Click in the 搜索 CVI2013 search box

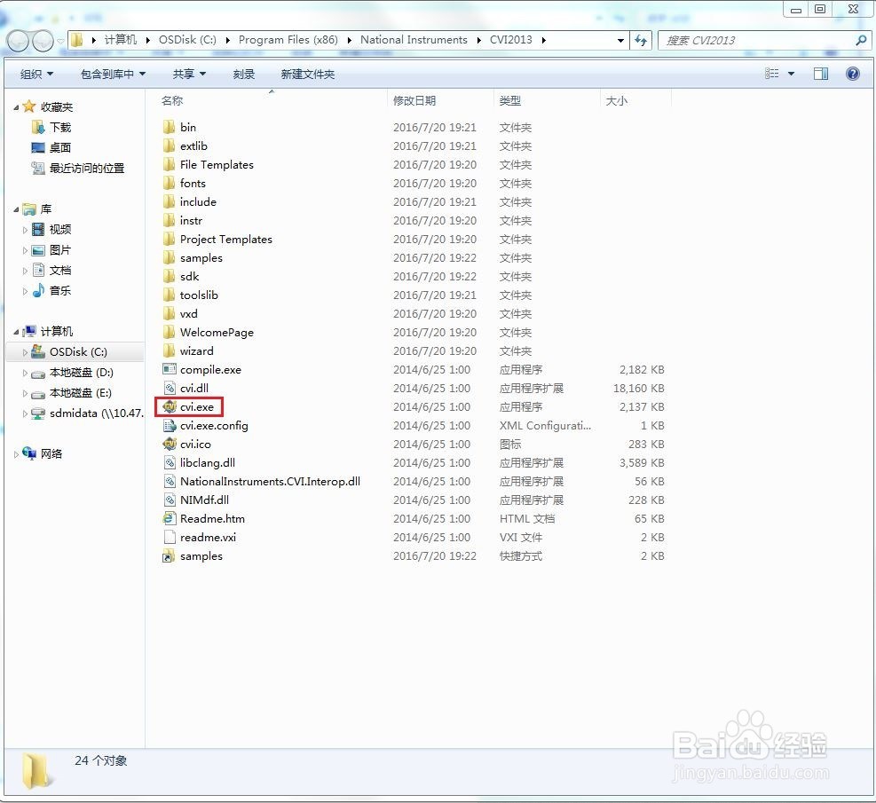tap(757, 40)
